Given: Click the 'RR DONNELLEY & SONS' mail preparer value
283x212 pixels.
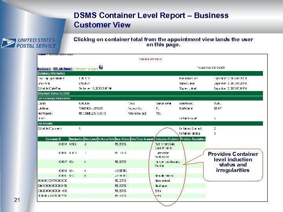Looking at the screenshot, I should tap(92, 113).
